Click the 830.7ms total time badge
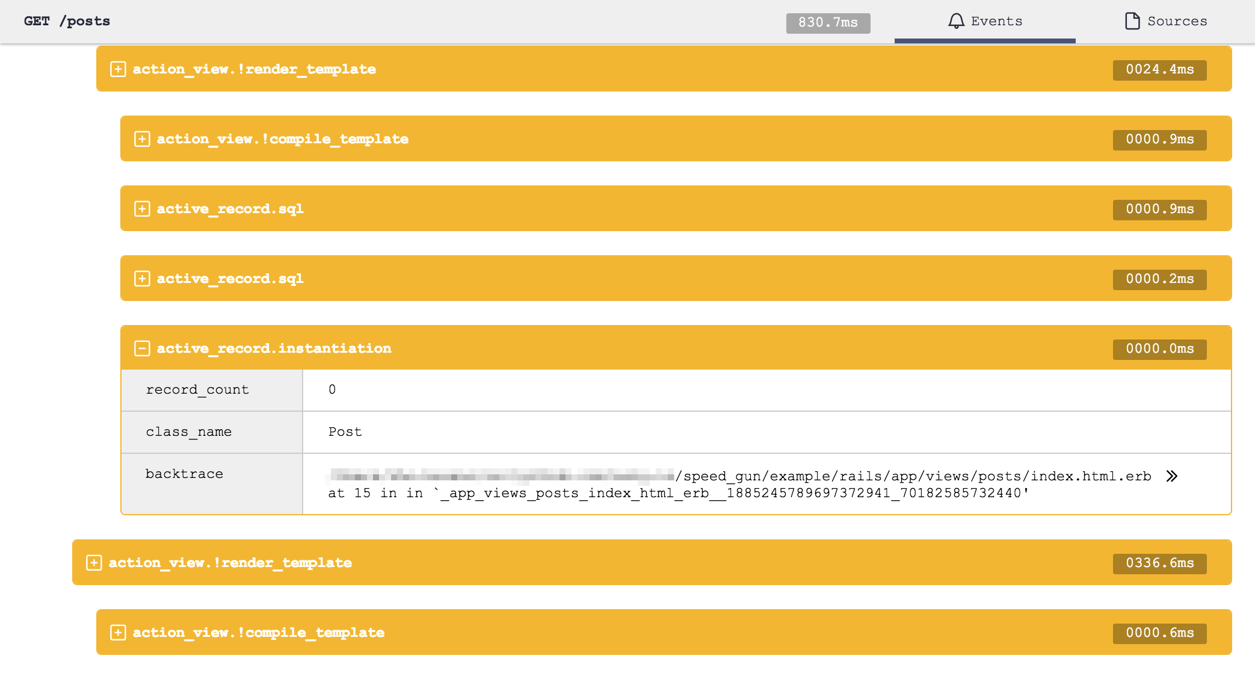Image resolution: width=1255 pixels, height=679 pixels. tap(828, 23)
